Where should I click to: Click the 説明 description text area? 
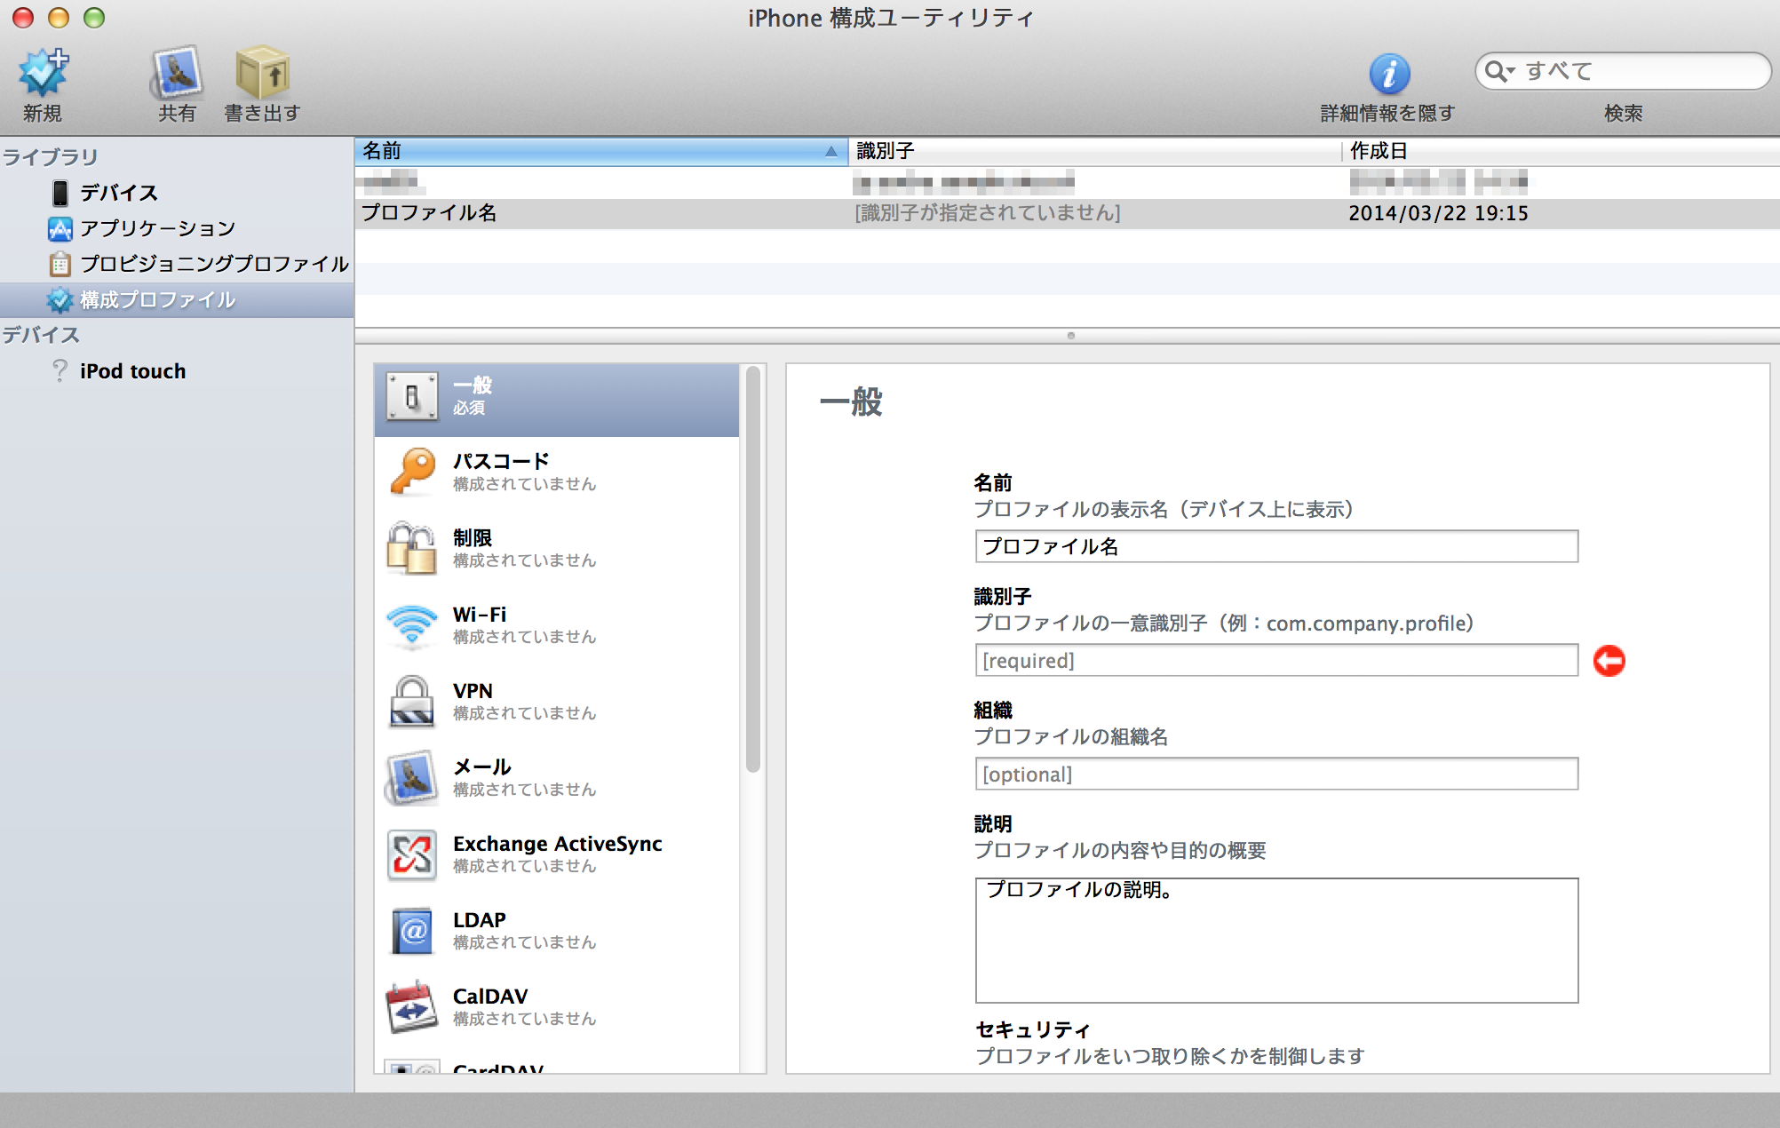click(1276, 941)
